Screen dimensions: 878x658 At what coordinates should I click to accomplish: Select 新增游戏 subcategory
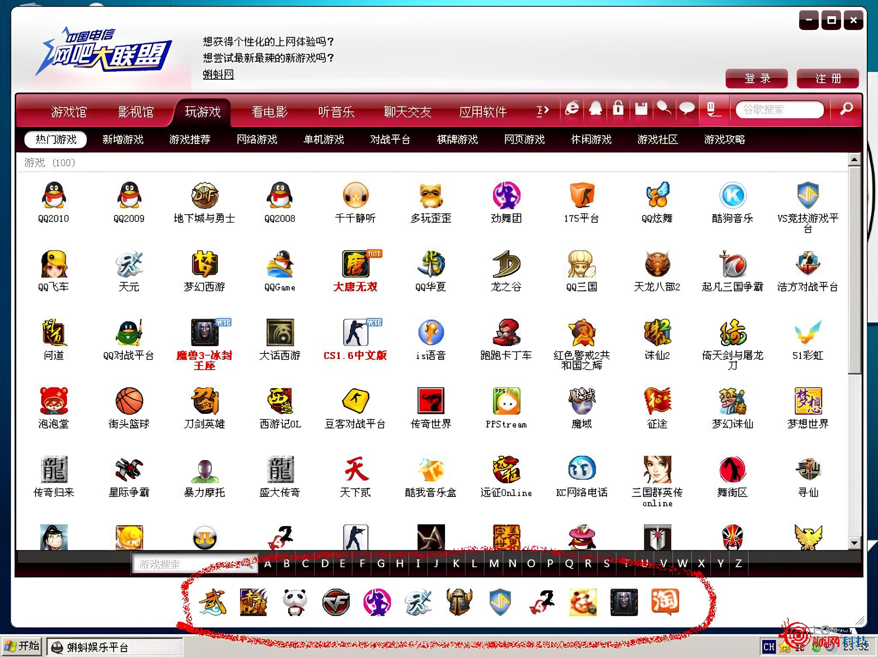(x=123, y=140)
